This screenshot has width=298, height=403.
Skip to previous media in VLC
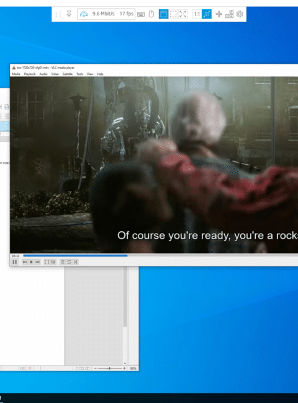click(25, 262)
